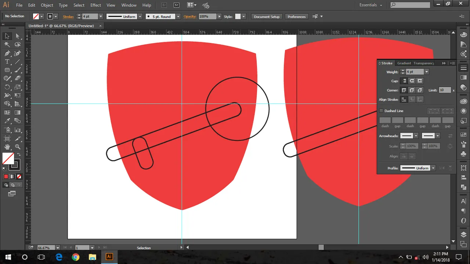Set corner to Round Join

click(x=412, y=90)
